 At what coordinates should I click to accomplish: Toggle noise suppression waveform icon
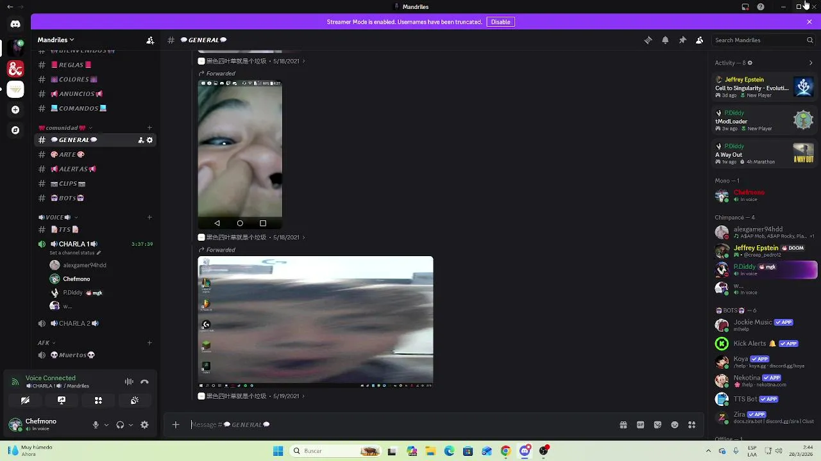click(x=129, y=382)
